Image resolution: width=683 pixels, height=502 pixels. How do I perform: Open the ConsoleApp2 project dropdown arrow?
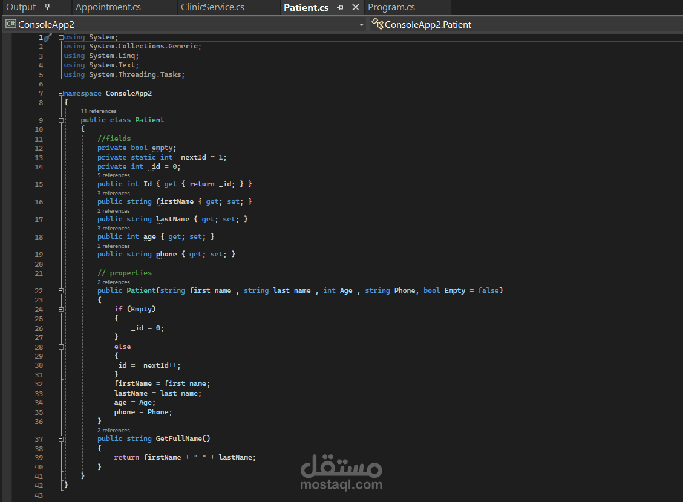361,25
